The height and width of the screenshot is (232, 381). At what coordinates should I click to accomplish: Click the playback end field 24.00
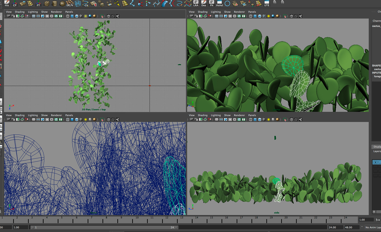coord(335,227)
